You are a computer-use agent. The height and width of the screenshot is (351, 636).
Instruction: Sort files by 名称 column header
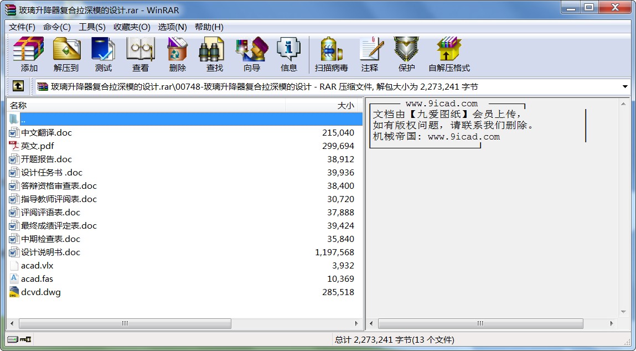146,106
